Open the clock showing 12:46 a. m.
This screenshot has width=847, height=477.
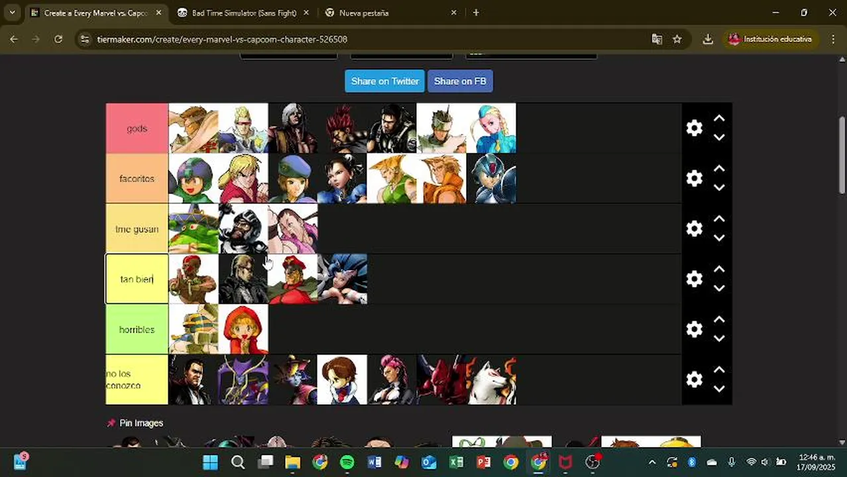(x=817, y=462)
